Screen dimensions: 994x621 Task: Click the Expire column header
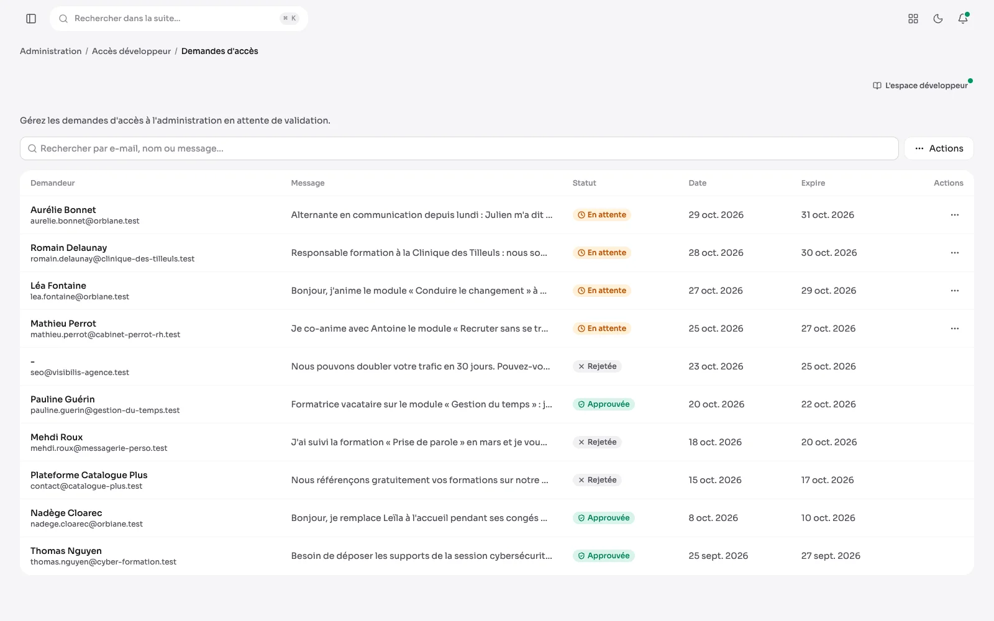point(813,183)
